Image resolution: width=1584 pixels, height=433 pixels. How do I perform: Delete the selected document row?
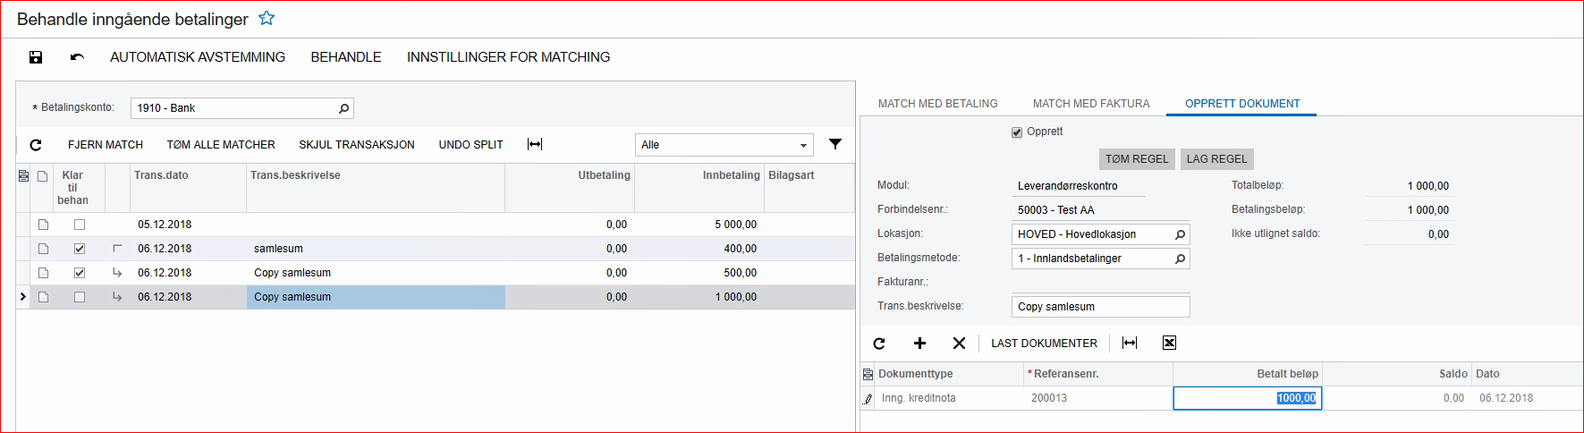pyautogui.click(x=959, y=344)
